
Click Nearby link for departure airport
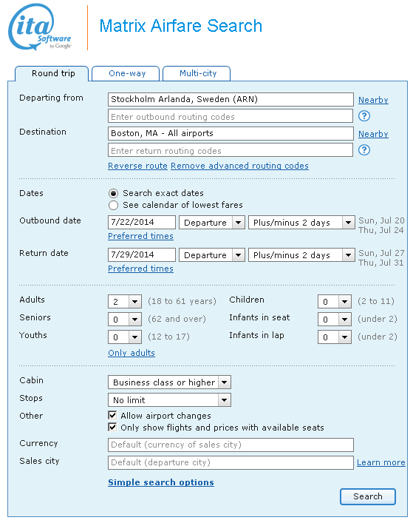click(x=373, y=100)
